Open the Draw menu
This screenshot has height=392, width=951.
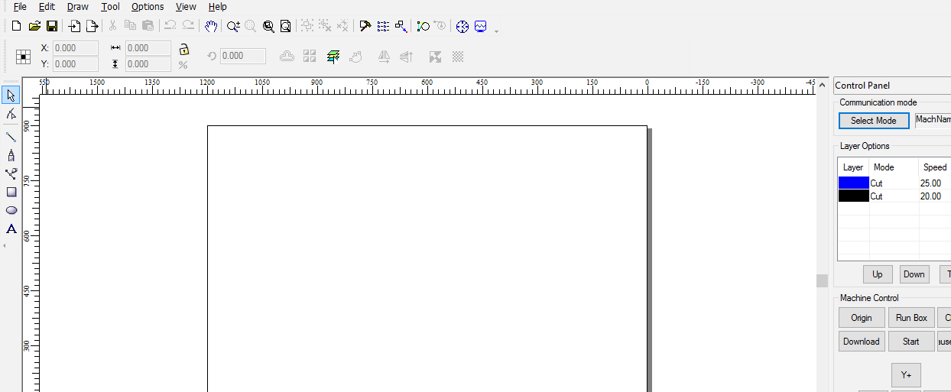point(77,7)
